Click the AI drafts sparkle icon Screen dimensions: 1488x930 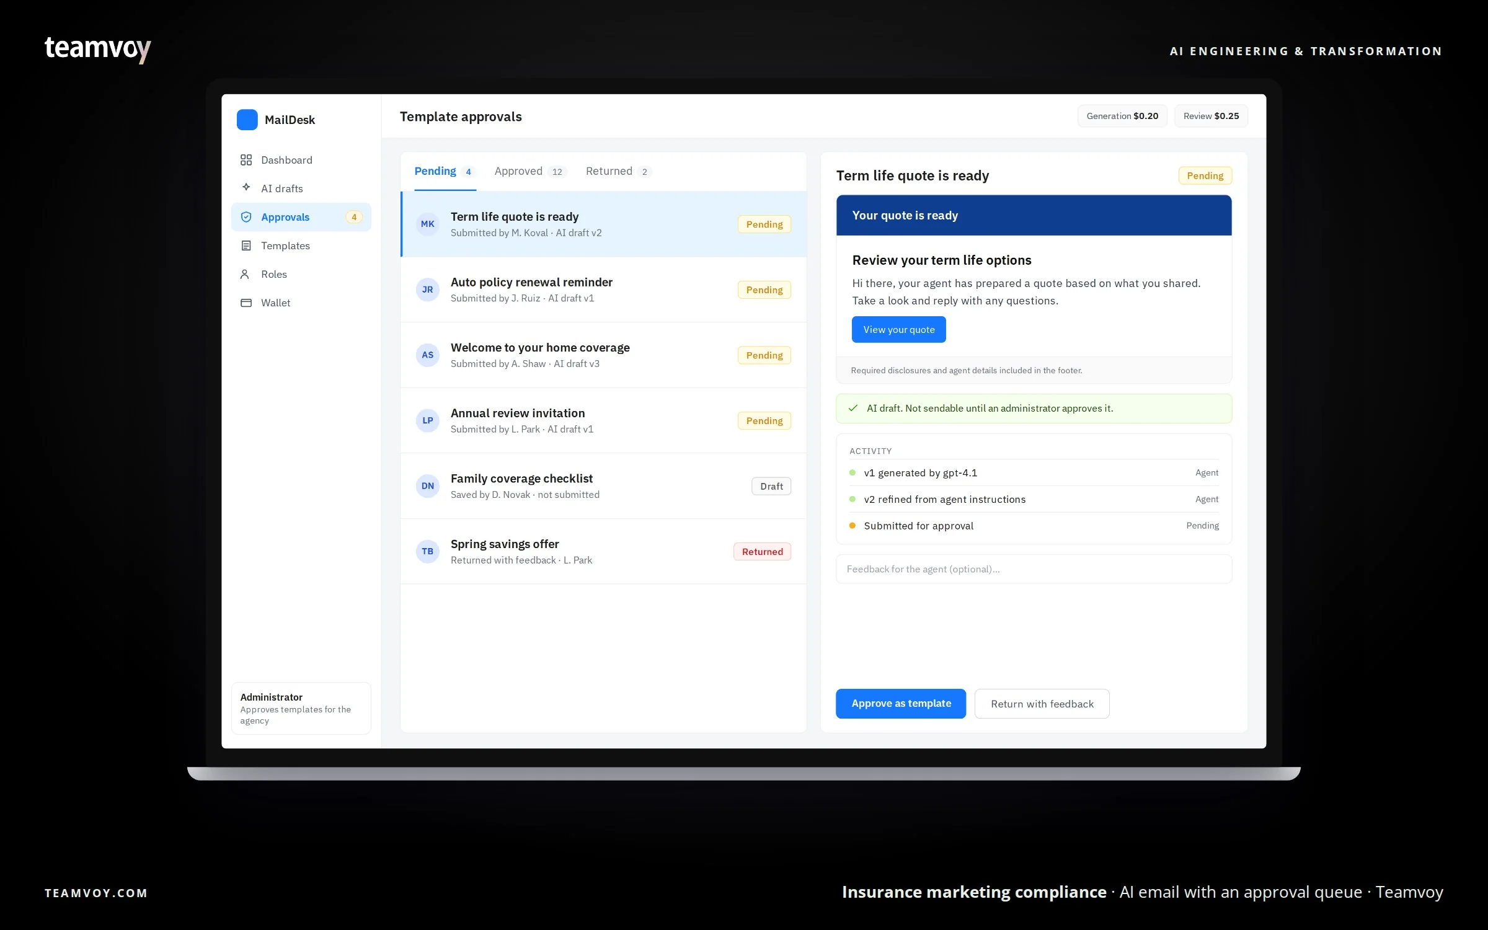[246, 188]
